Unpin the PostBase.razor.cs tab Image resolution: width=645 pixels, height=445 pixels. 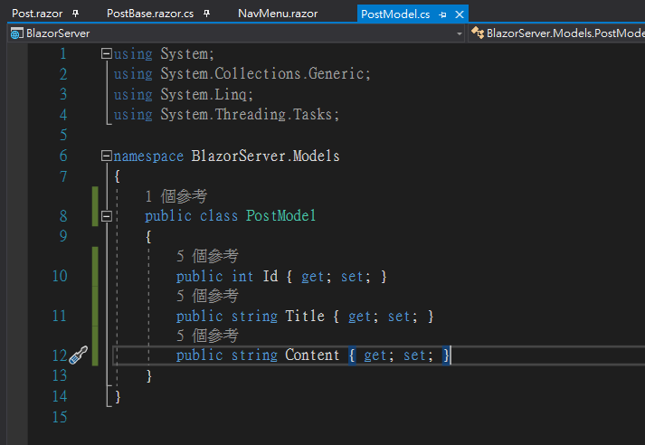click(x=206, y=14)
